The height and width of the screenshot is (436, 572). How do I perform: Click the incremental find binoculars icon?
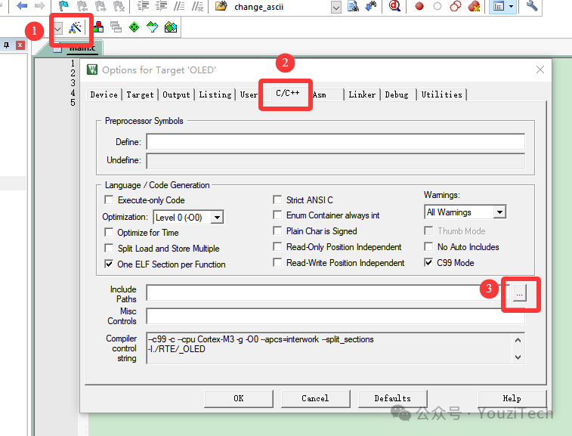[371, 6]
